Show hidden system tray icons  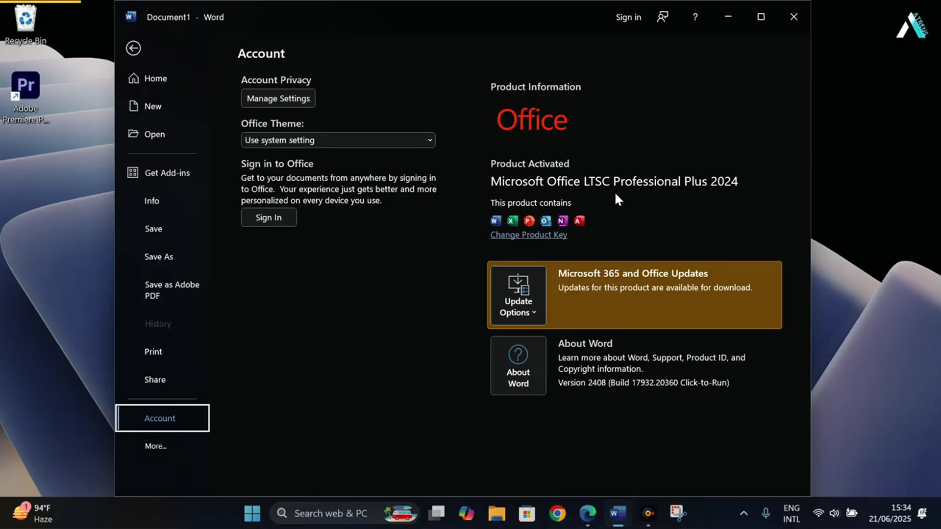(743, 513)
